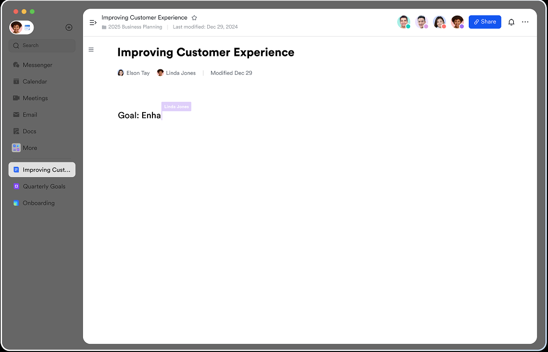Click the first collaborator avatar in header

[x=403, y=22]
